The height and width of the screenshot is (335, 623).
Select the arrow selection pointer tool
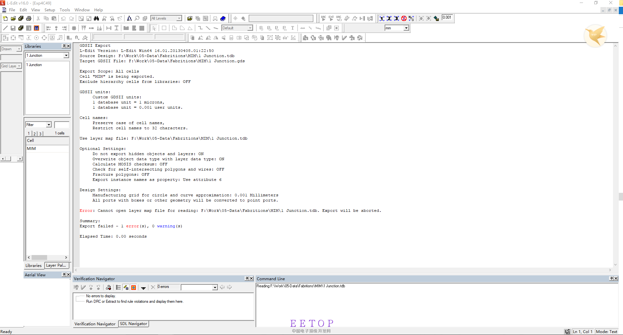154,28
